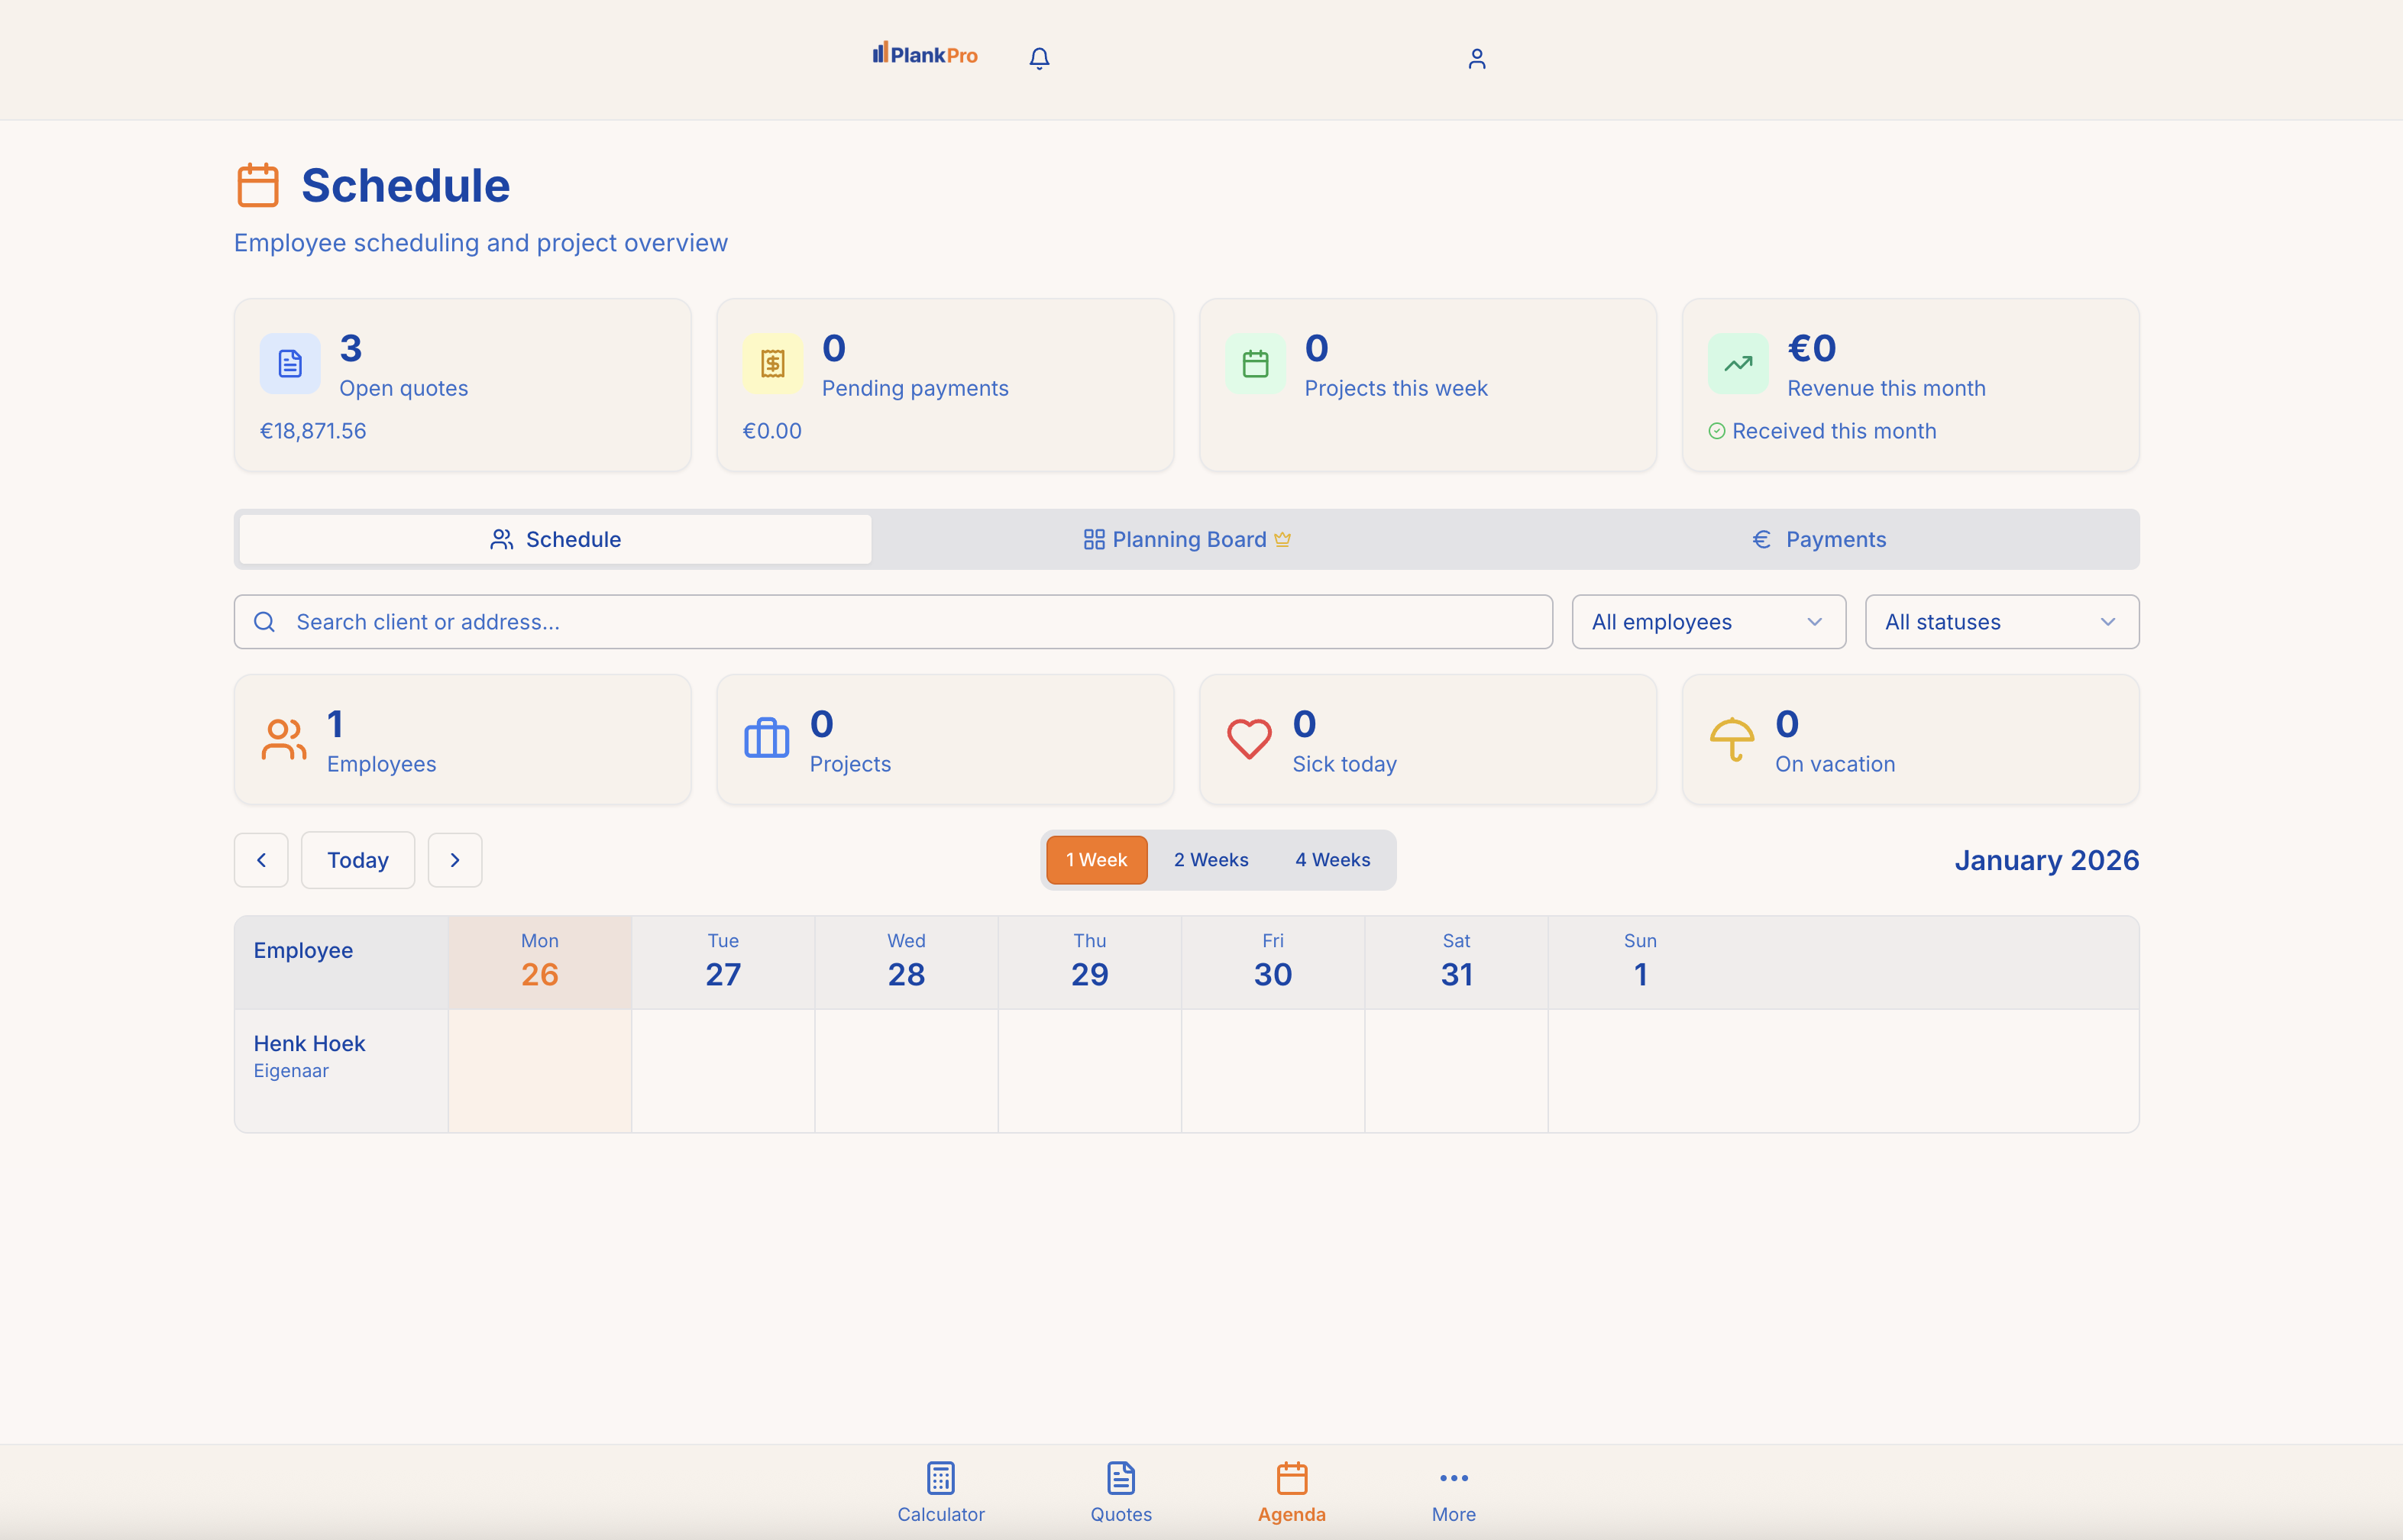2403x1540 pixels.
Task: Click the PlankPro logo
Action: [x=925, y=55]
